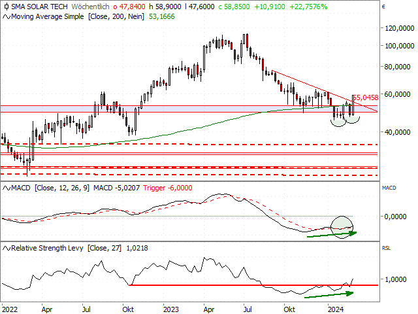Click the SMA SOLAR TECH title text
This screenshot has height=314, width=418.
tap(39, 7)
